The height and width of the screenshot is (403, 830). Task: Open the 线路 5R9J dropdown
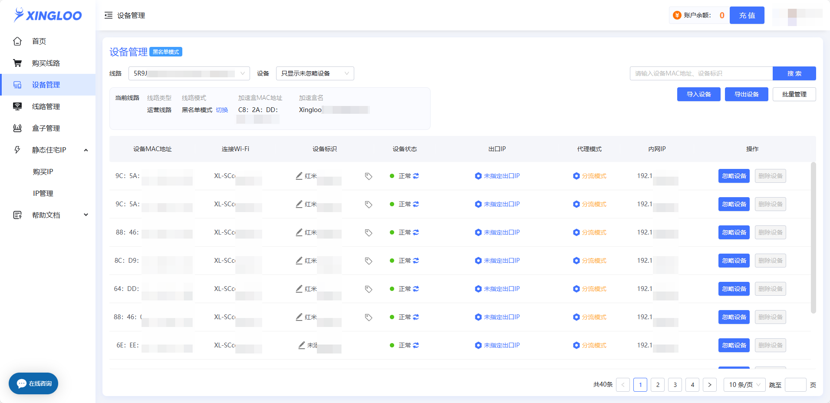189,73
